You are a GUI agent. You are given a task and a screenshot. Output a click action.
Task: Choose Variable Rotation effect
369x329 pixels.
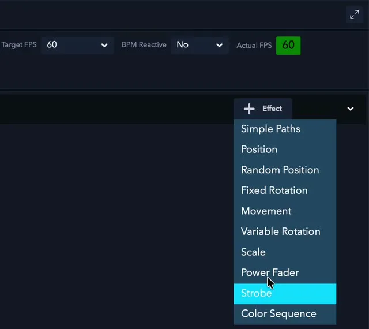tap(285, 231)
